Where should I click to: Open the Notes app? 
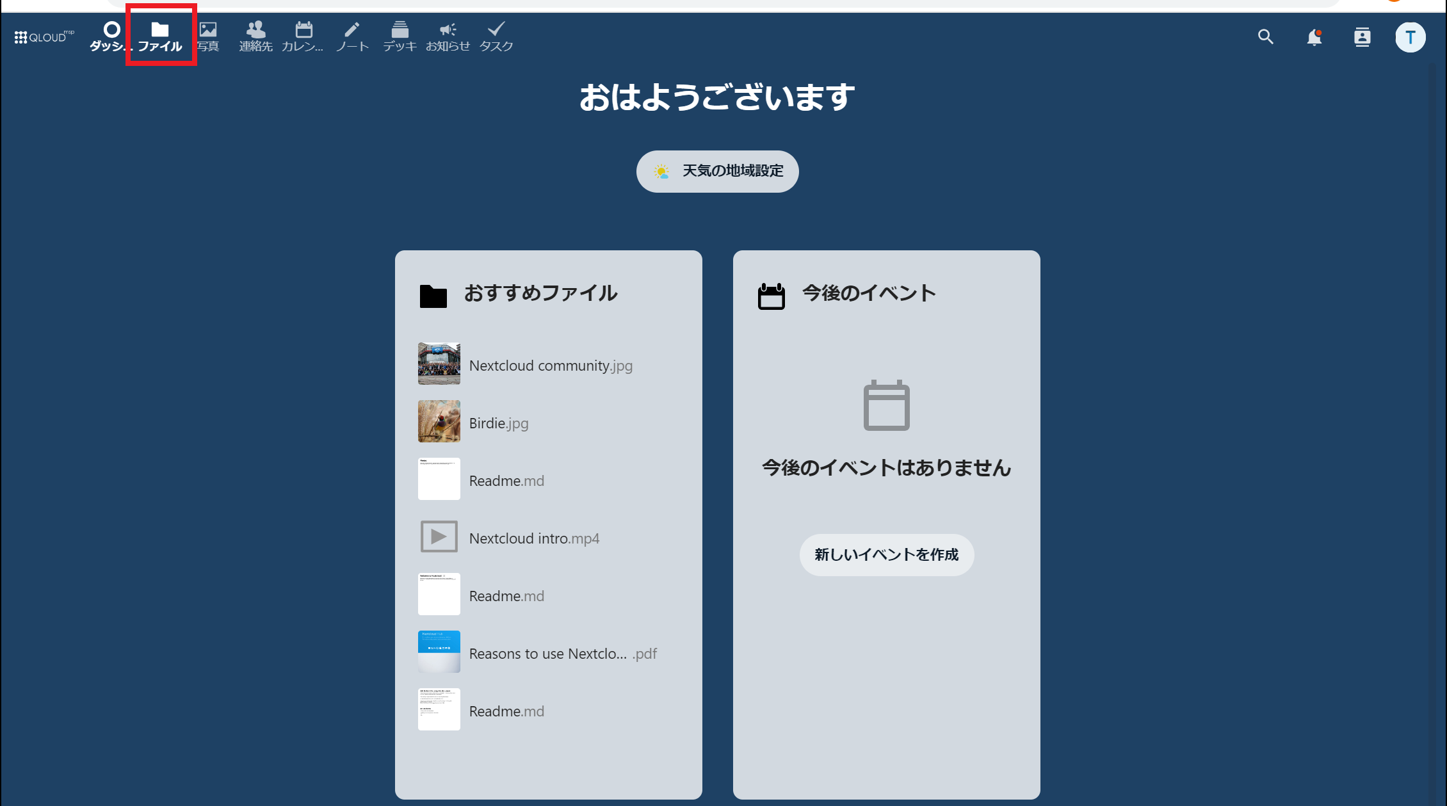[x=352, y=35]
